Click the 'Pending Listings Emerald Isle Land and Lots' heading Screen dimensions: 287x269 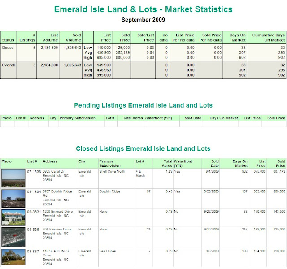pos(143,105)
